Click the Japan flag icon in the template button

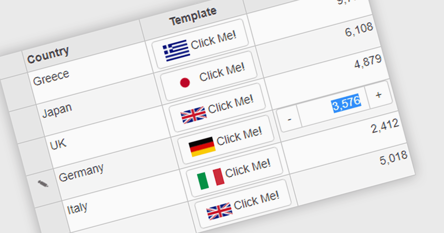tap(185, 83)
